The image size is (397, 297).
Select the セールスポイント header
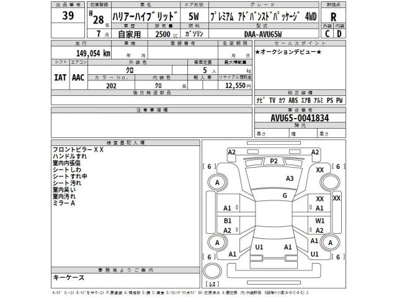300,43
